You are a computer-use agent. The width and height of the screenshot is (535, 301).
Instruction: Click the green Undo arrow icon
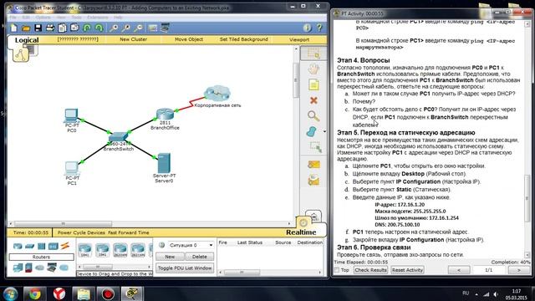(x=87, y=28)
